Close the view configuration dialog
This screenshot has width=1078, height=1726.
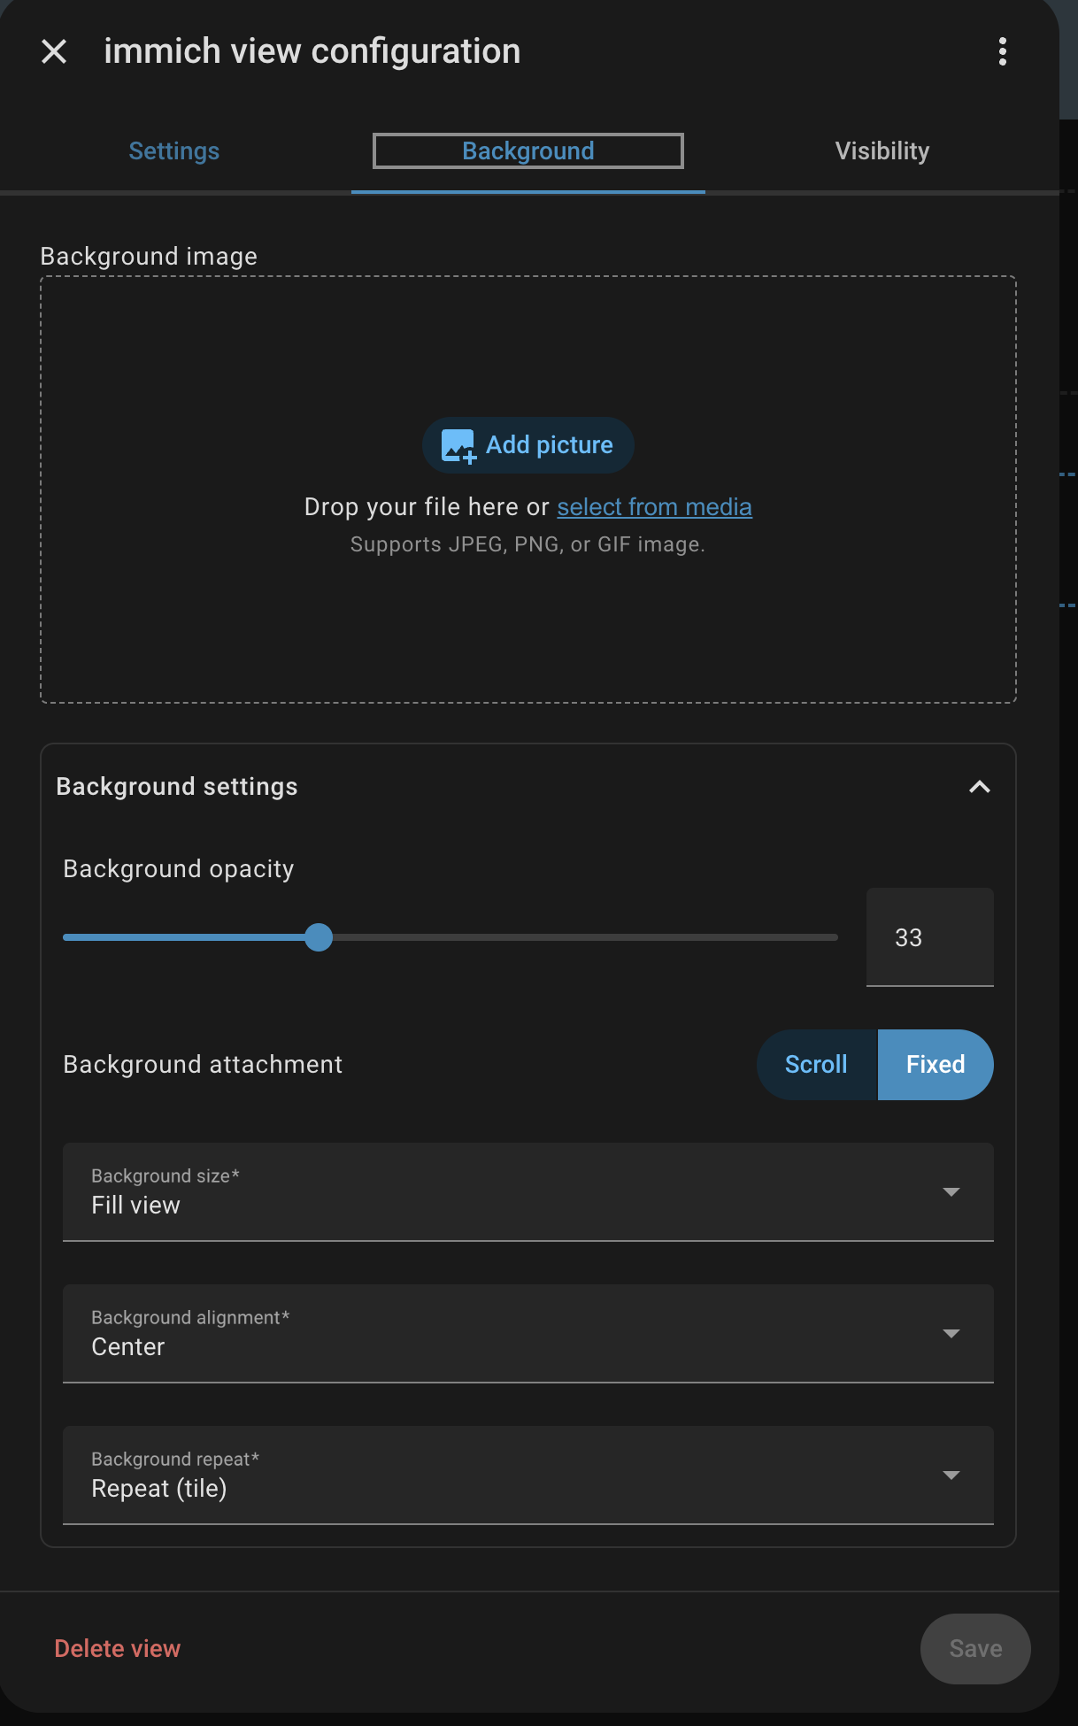pos(54,51)
